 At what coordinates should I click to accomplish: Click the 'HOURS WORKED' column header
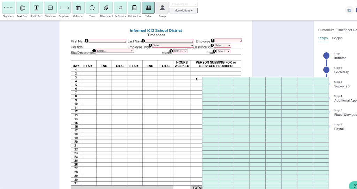click(x=182, y=64)
